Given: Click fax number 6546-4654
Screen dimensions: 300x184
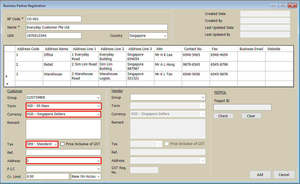Looking at the screenshot, I should pyautogui.click(x=224, y=57).
